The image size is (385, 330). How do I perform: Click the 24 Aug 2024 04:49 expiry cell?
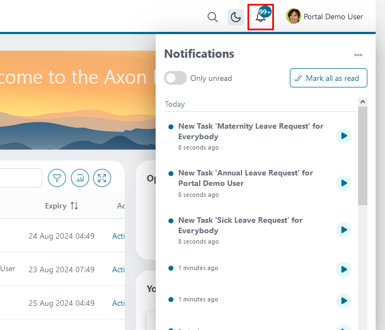pyautogui.click(x=62, y=236)
